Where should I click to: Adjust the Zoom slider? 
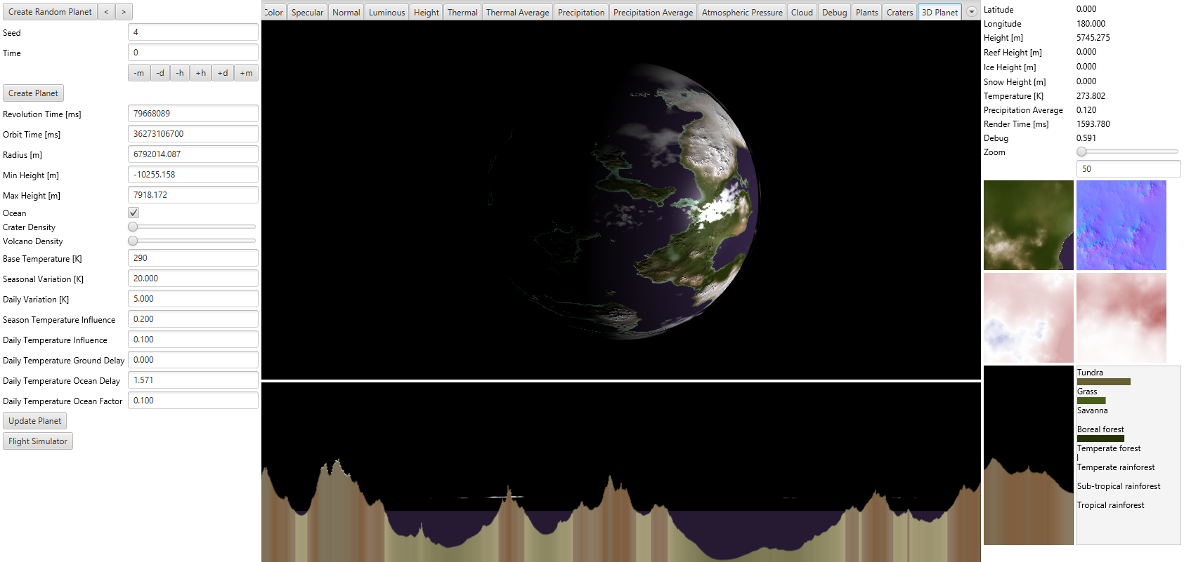(1128, 152)
